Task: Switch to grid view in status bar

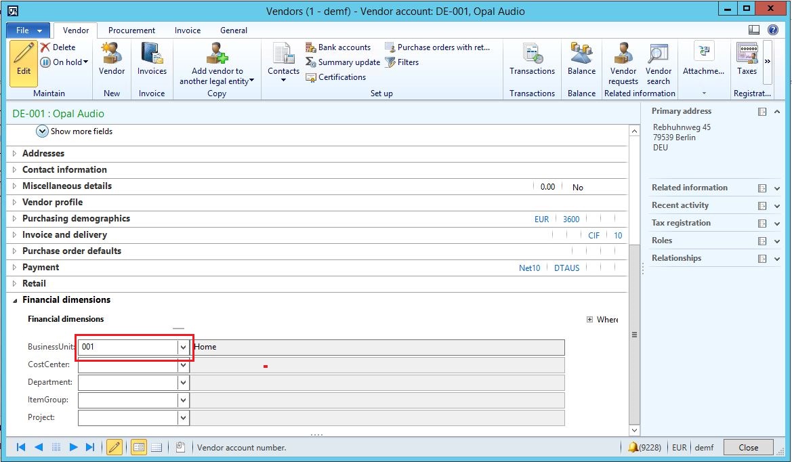Action: 156,447
